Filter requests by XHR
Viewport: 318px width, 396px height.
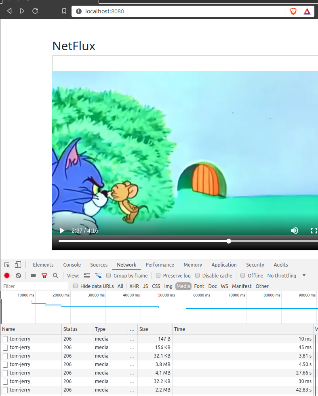click(x=134, y=286)
